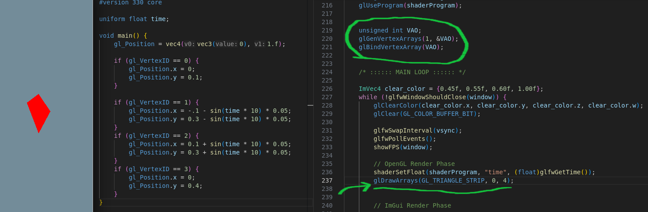Click the '#version 330 core' line
Screen dimensions: 648x212
130,3
